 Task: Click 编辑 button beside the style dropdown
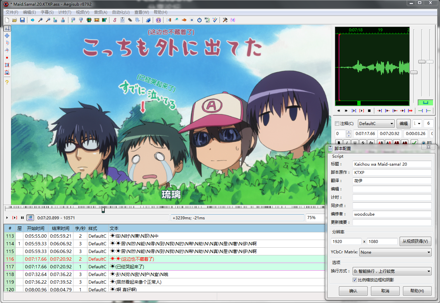[404, 124]
